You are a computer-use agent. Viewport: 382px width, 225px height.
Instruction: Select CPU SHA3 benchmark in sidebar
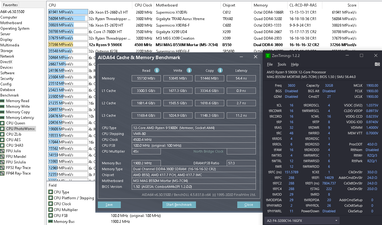(x=15, y=145)
